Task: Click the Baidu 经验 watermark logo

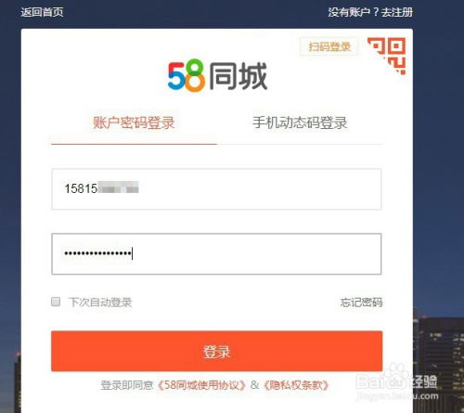Action: pos(396,380)
